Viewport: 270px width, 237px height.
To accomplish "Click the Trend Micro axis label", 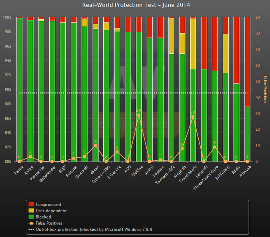I will click(x=188, y=174).
